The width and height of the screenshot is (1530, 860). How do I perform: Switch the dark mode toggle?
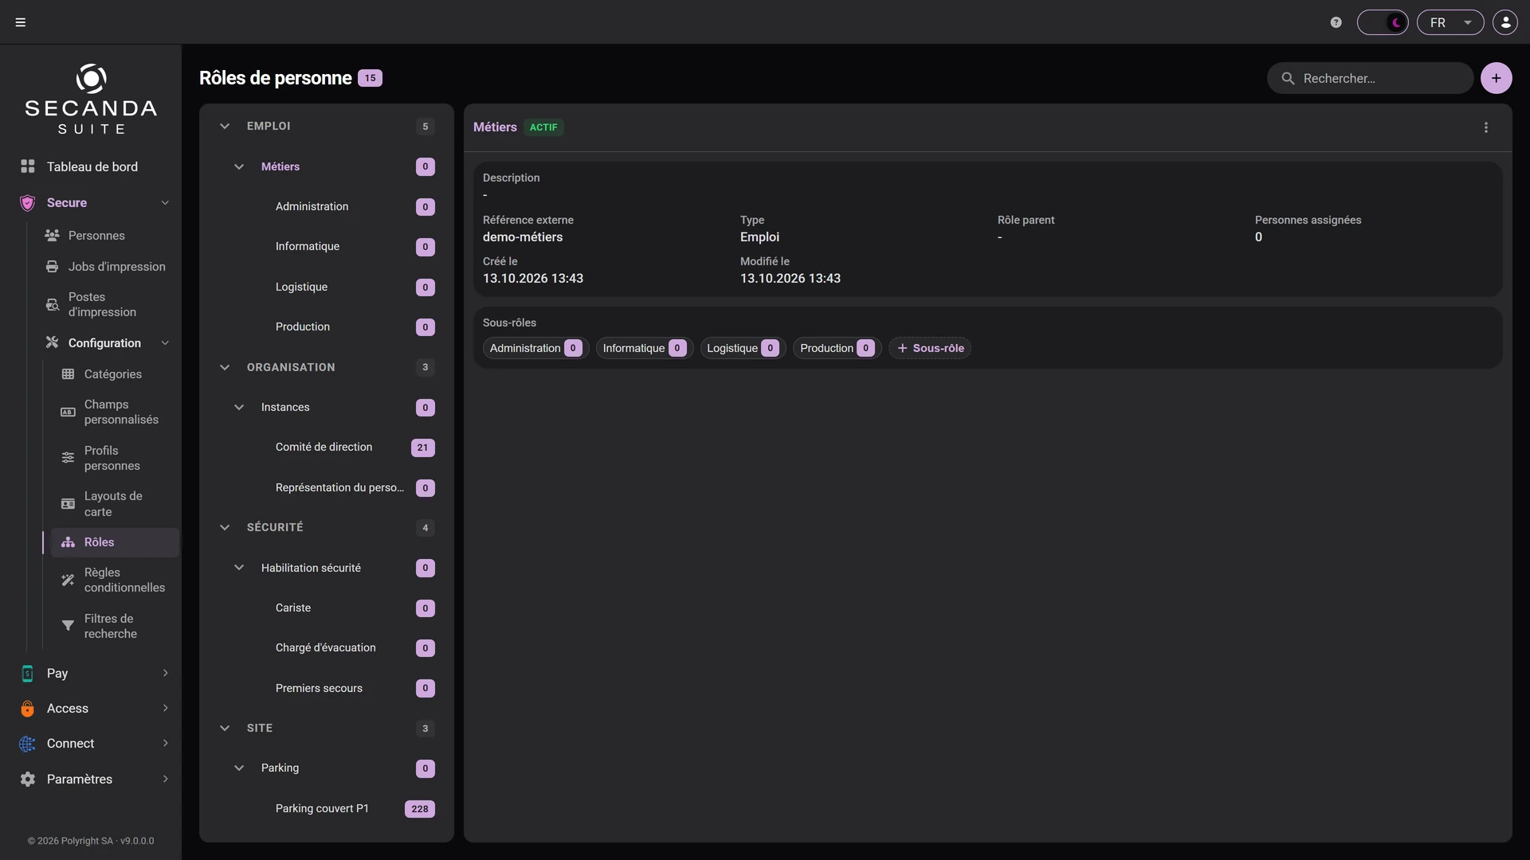coord(1383,22)
